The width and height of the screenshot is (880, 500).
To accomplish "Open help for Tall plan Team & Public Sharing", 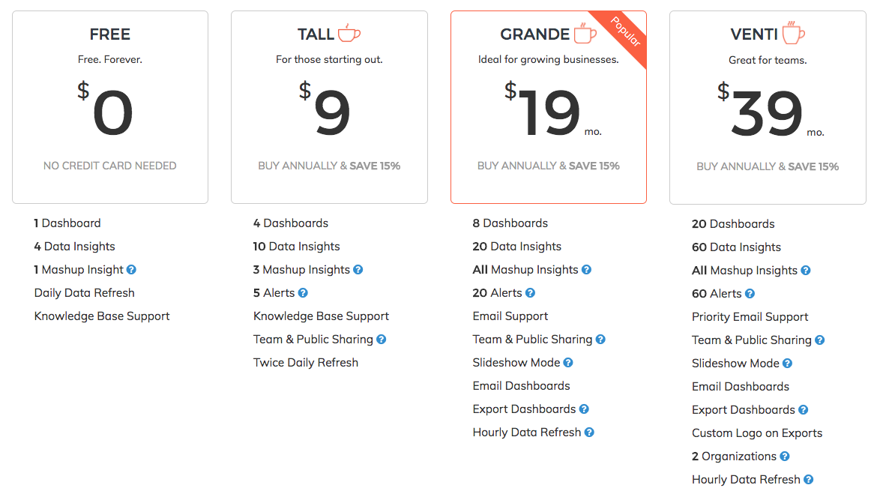I will (381, 340).
